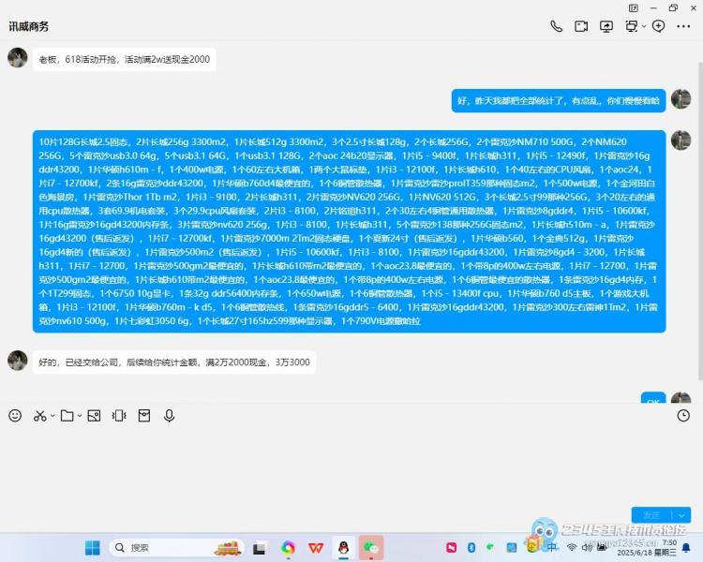Expand the remote assistance dropdown arrow
Viewport: 703px width, 562px height.
pos(644,26)
